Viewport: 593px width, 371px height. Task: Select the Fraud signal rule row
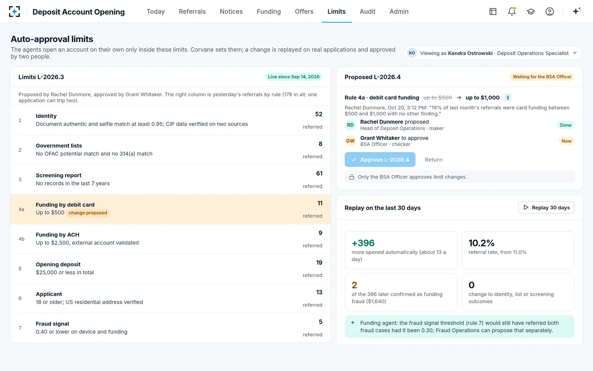point(170,328)
